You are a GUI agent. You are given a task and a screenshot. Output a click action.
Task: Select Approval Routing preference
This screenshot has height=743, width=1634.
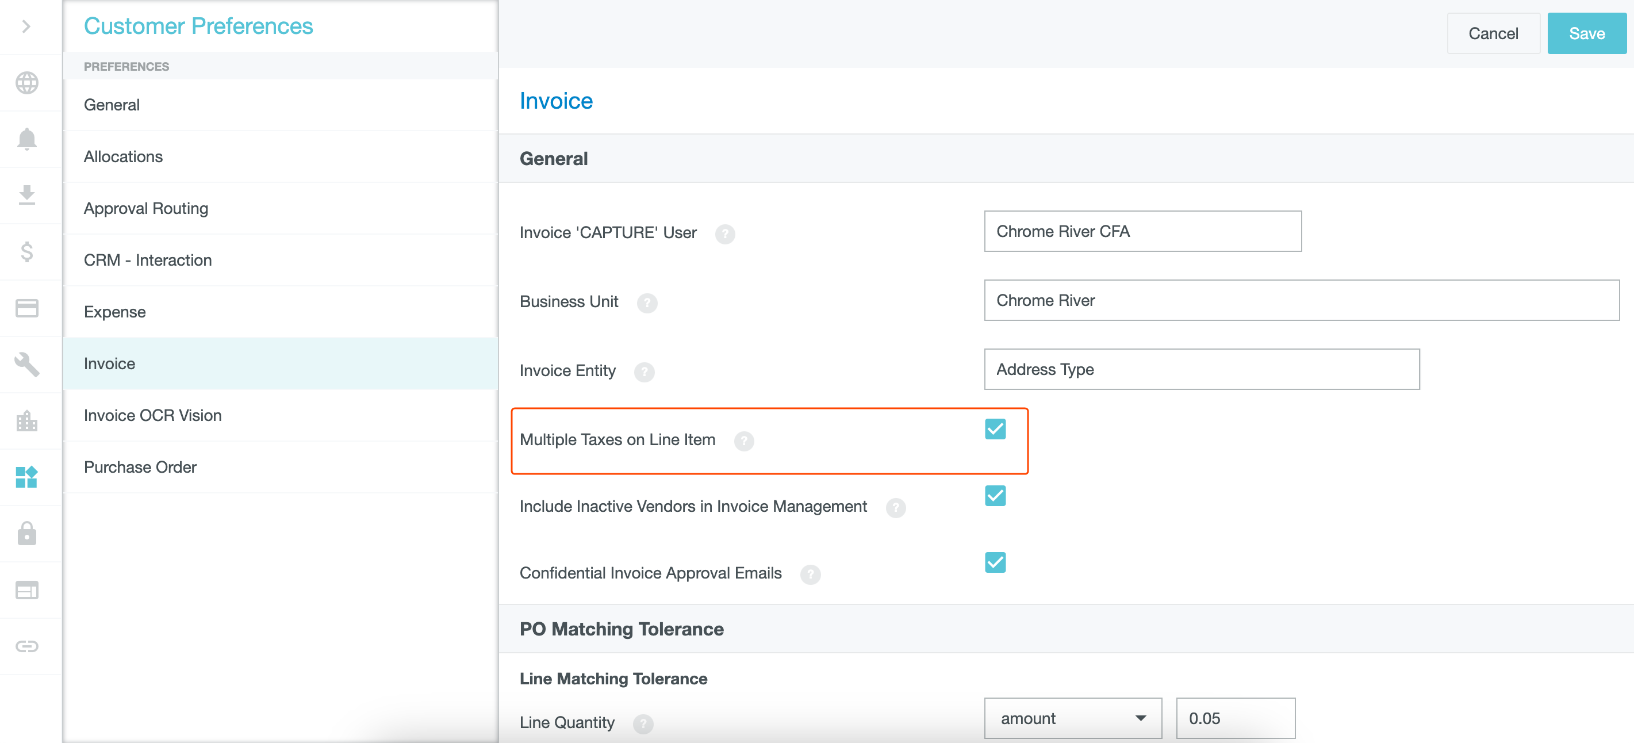pyautogui.click(x=146, y=208)
